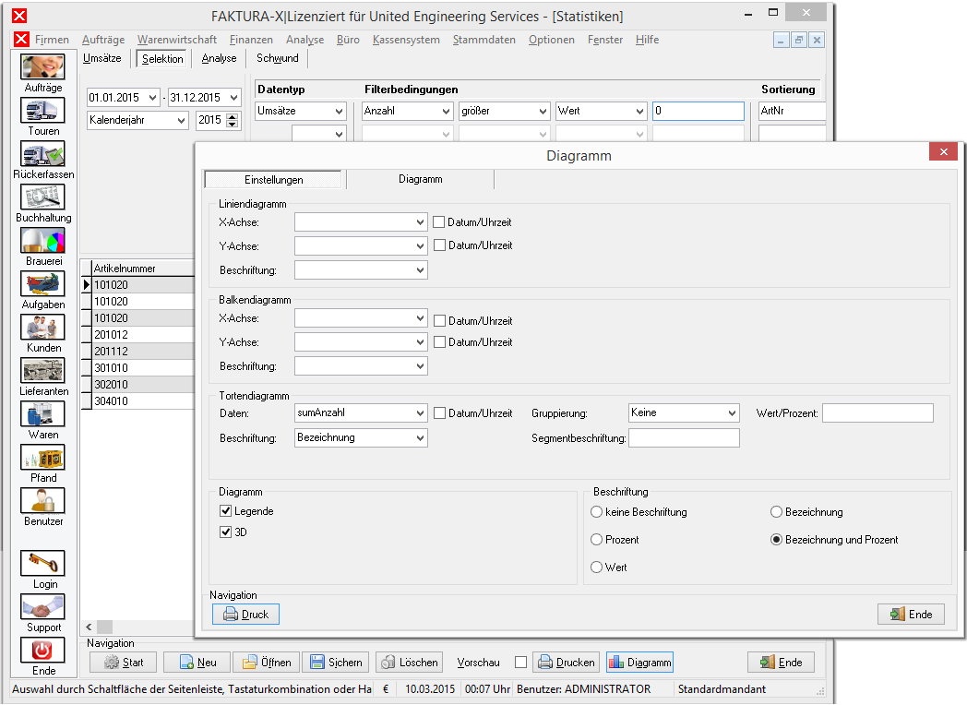
Task: Toggle Liniendiagramm Y-Achse Datum/Uhrzeit checkbox
Action: (440, 245)
